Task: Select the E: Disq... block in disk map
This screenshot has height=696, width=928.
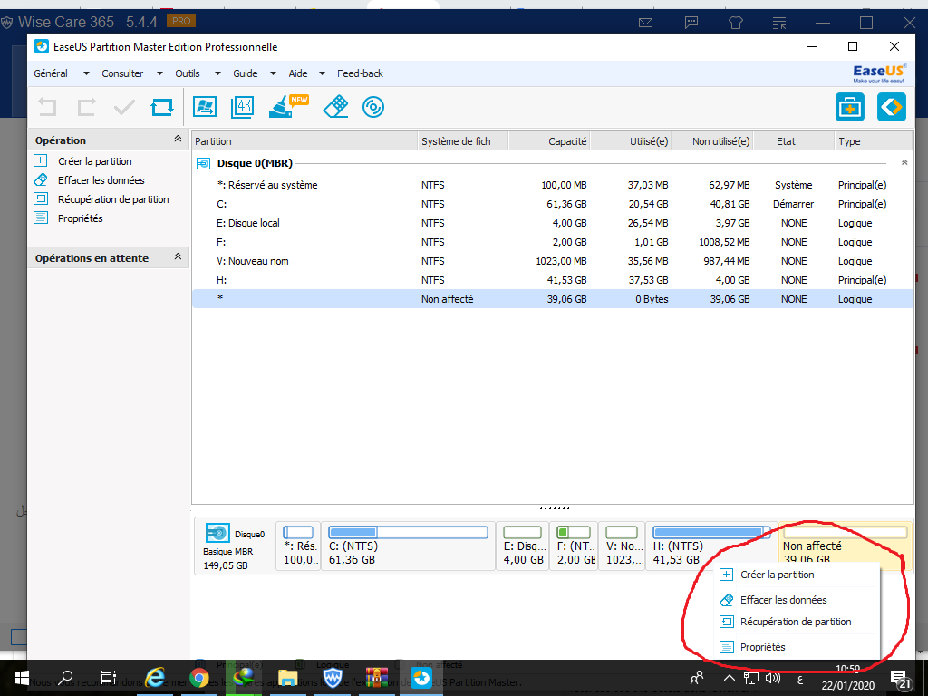Action: tap(523, 546)
